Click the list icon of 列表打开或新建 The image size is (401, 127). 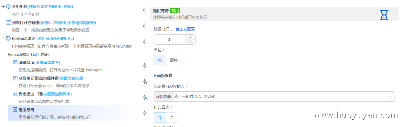coord(8,23)
